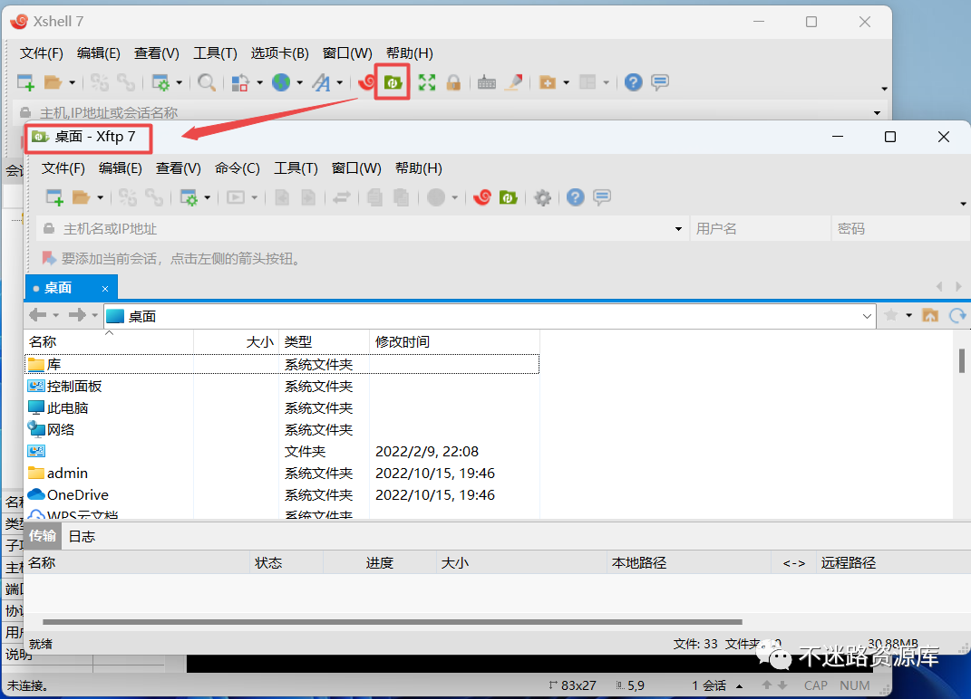Image resolution: width=971 pixels, height=699 pixels.
Task: Open dropdown arrow next to Xshell Open folder icon
Action: click(72, 82)
